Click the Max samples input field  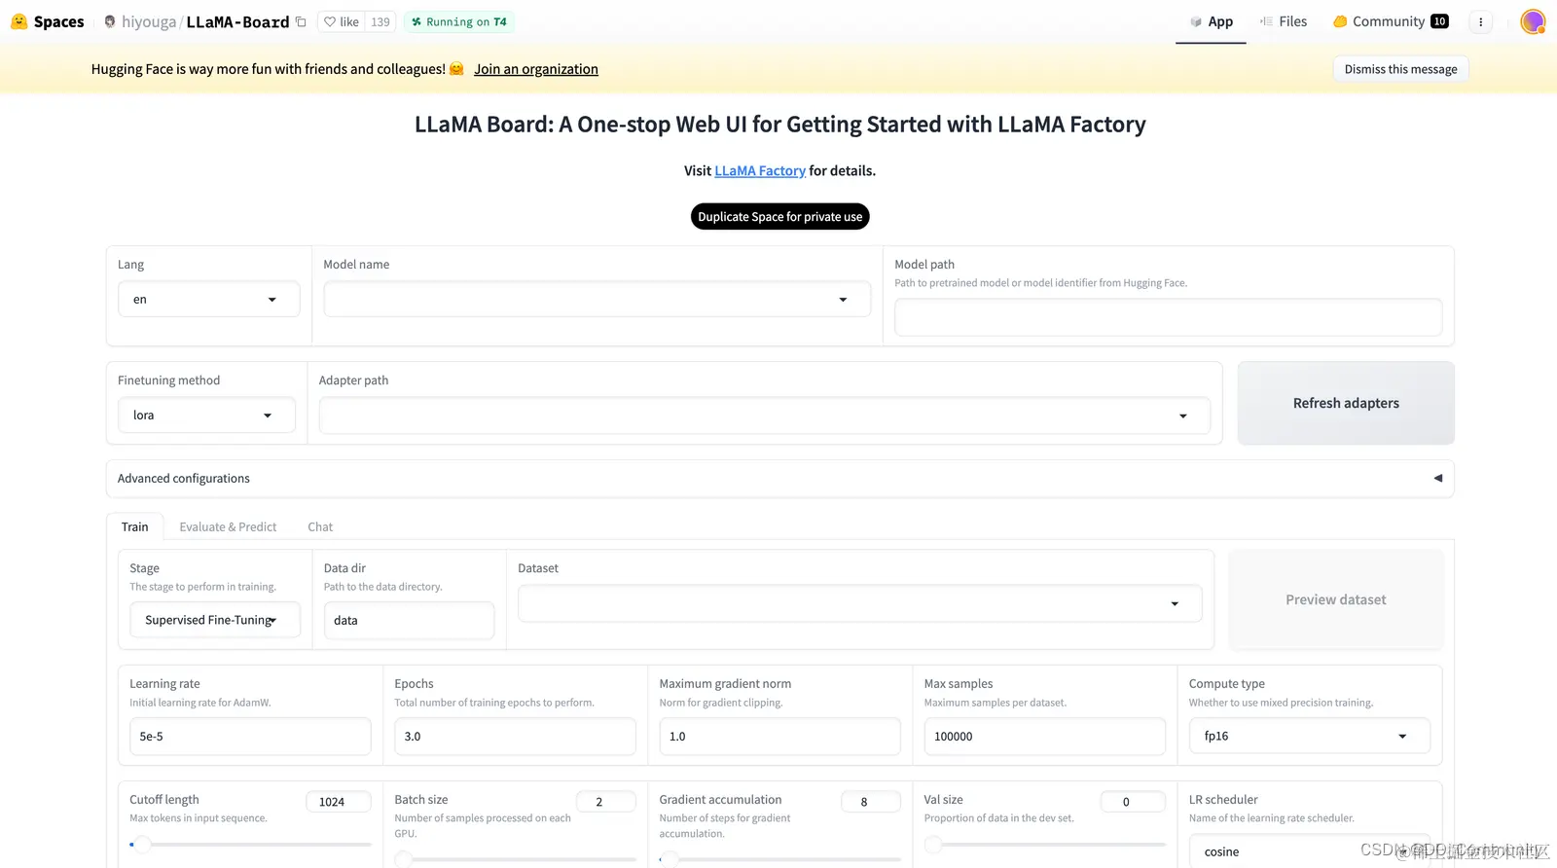1044,736
